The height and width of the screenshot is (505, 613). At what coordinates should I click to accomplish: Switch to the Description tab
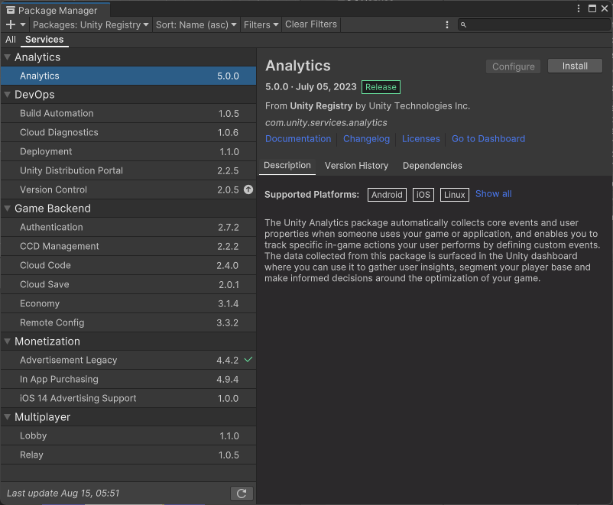287,165
